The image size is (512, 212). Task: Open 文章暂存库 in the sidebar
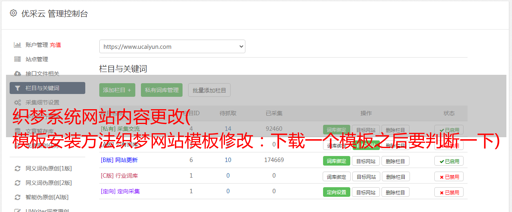pyautogui.click(x=40, y=131)
